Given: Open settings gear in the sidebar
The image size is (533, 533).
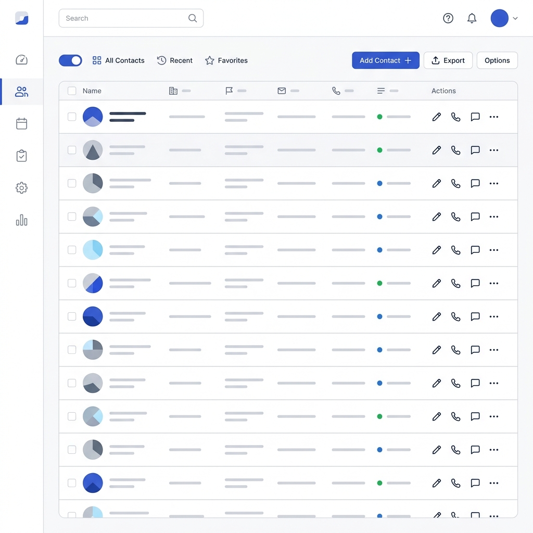Looking at the screenshot, I should tap(21, 187).
